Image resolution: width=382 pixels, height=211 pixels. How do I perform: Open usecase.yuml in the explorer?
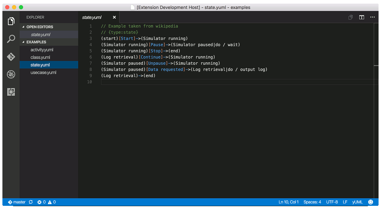pyautogui.click(x=49, y=72)
